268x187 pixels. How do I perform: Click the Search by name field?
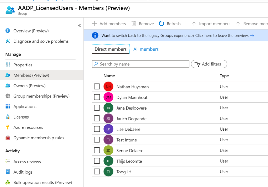(x=140, y=64)
